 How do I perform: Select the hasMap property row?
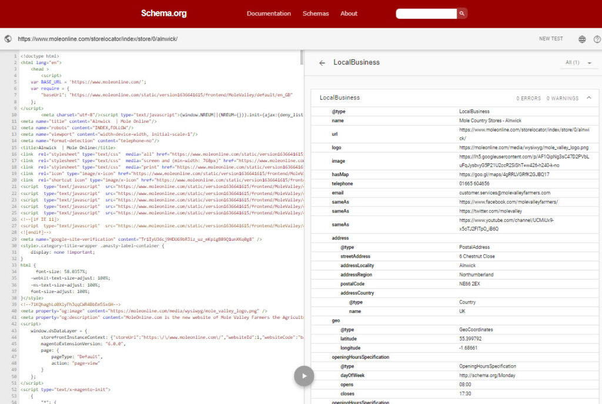point(453,174)
